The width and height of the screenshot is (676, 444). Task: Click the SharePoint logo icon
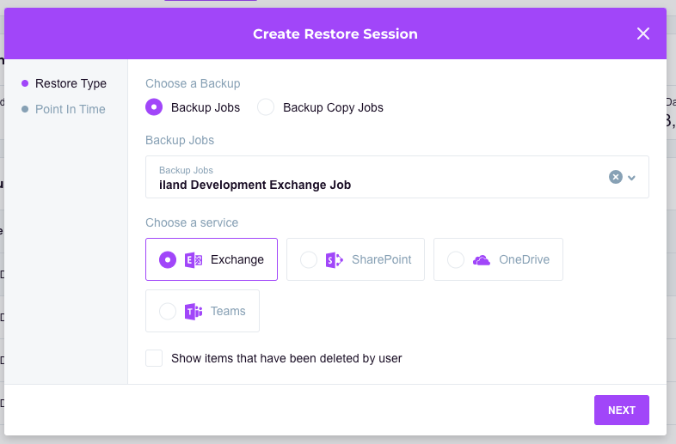pos(335,259)
